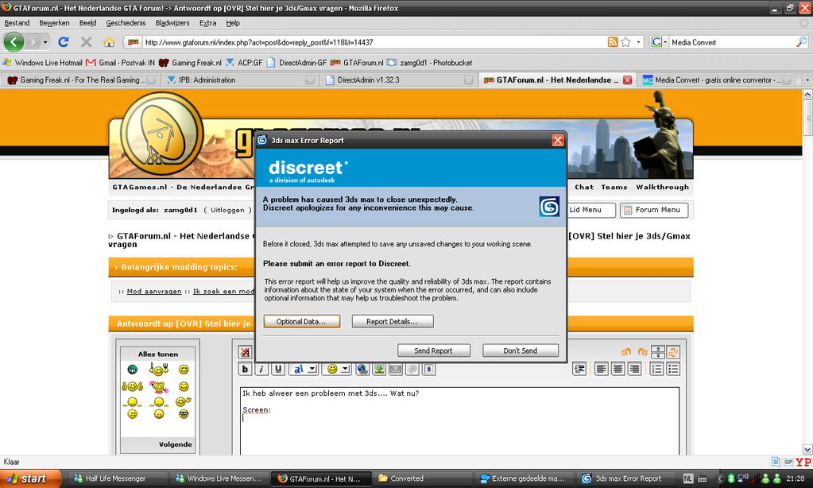This screenshot has width=813, height=488.
Task: Click Don't Send in error dialog
Action: click(520, 351)
